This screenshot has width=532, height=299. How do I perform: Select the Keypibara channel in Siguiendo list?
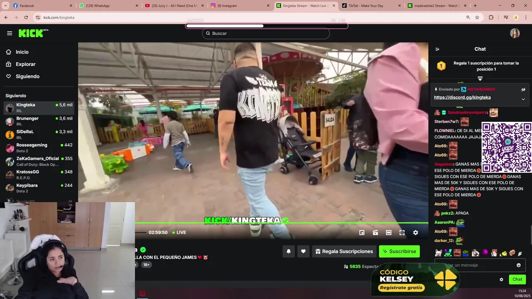39,188
